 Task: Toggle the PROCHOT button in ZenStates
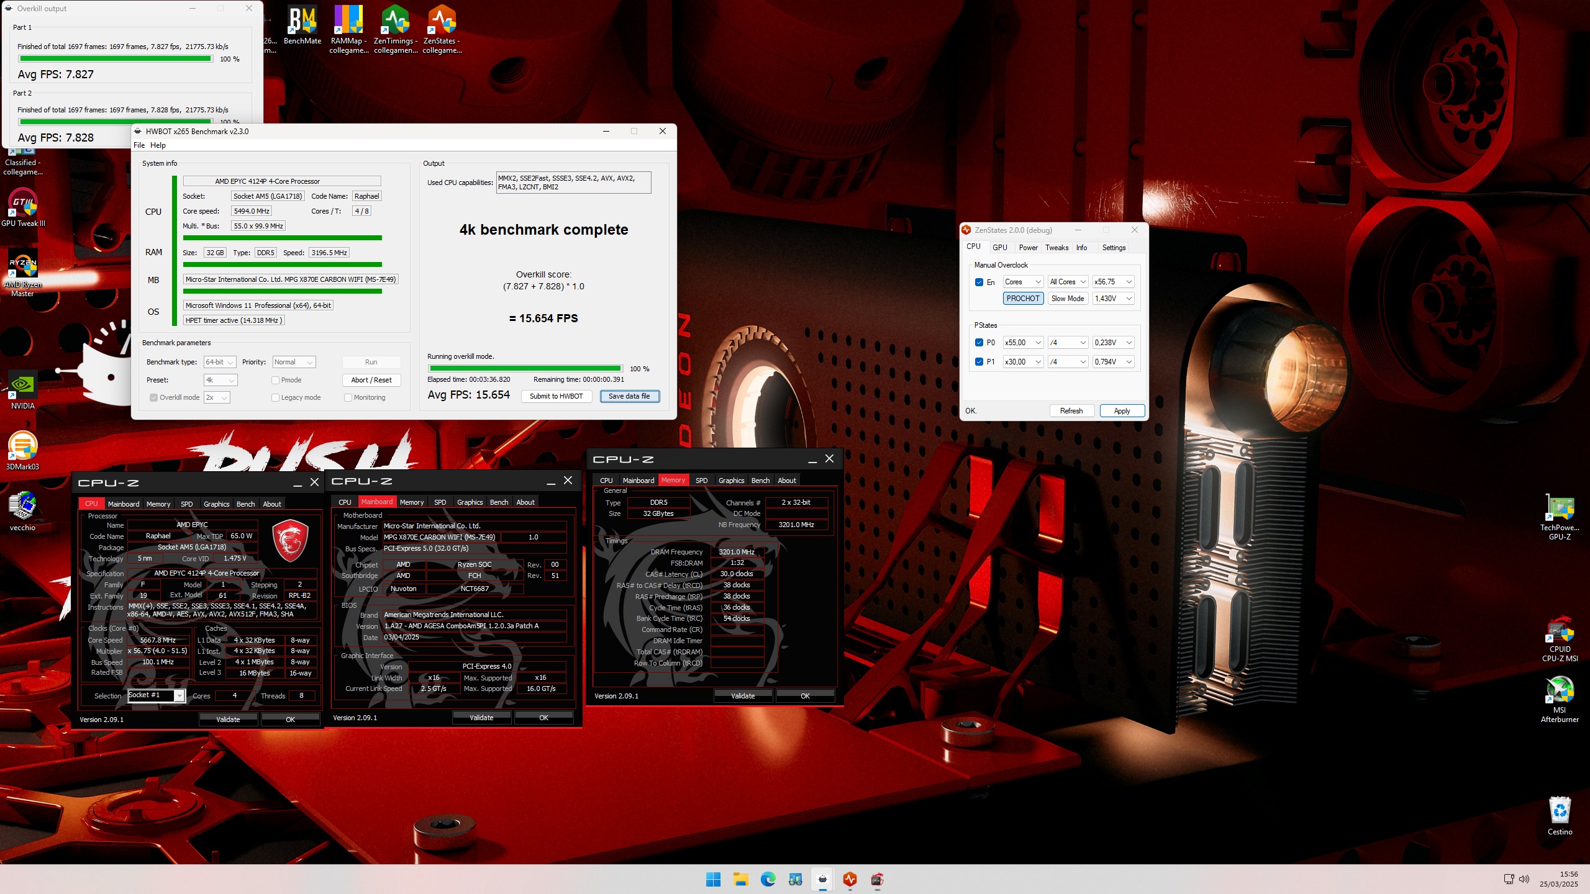click(x=1023, y=299)
